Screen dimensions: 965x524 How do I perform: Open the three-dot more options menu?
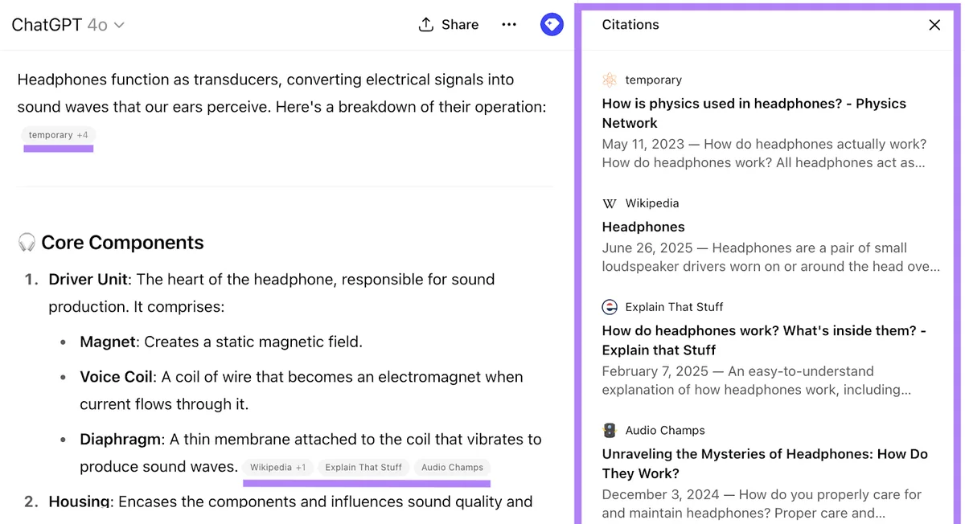509,25
